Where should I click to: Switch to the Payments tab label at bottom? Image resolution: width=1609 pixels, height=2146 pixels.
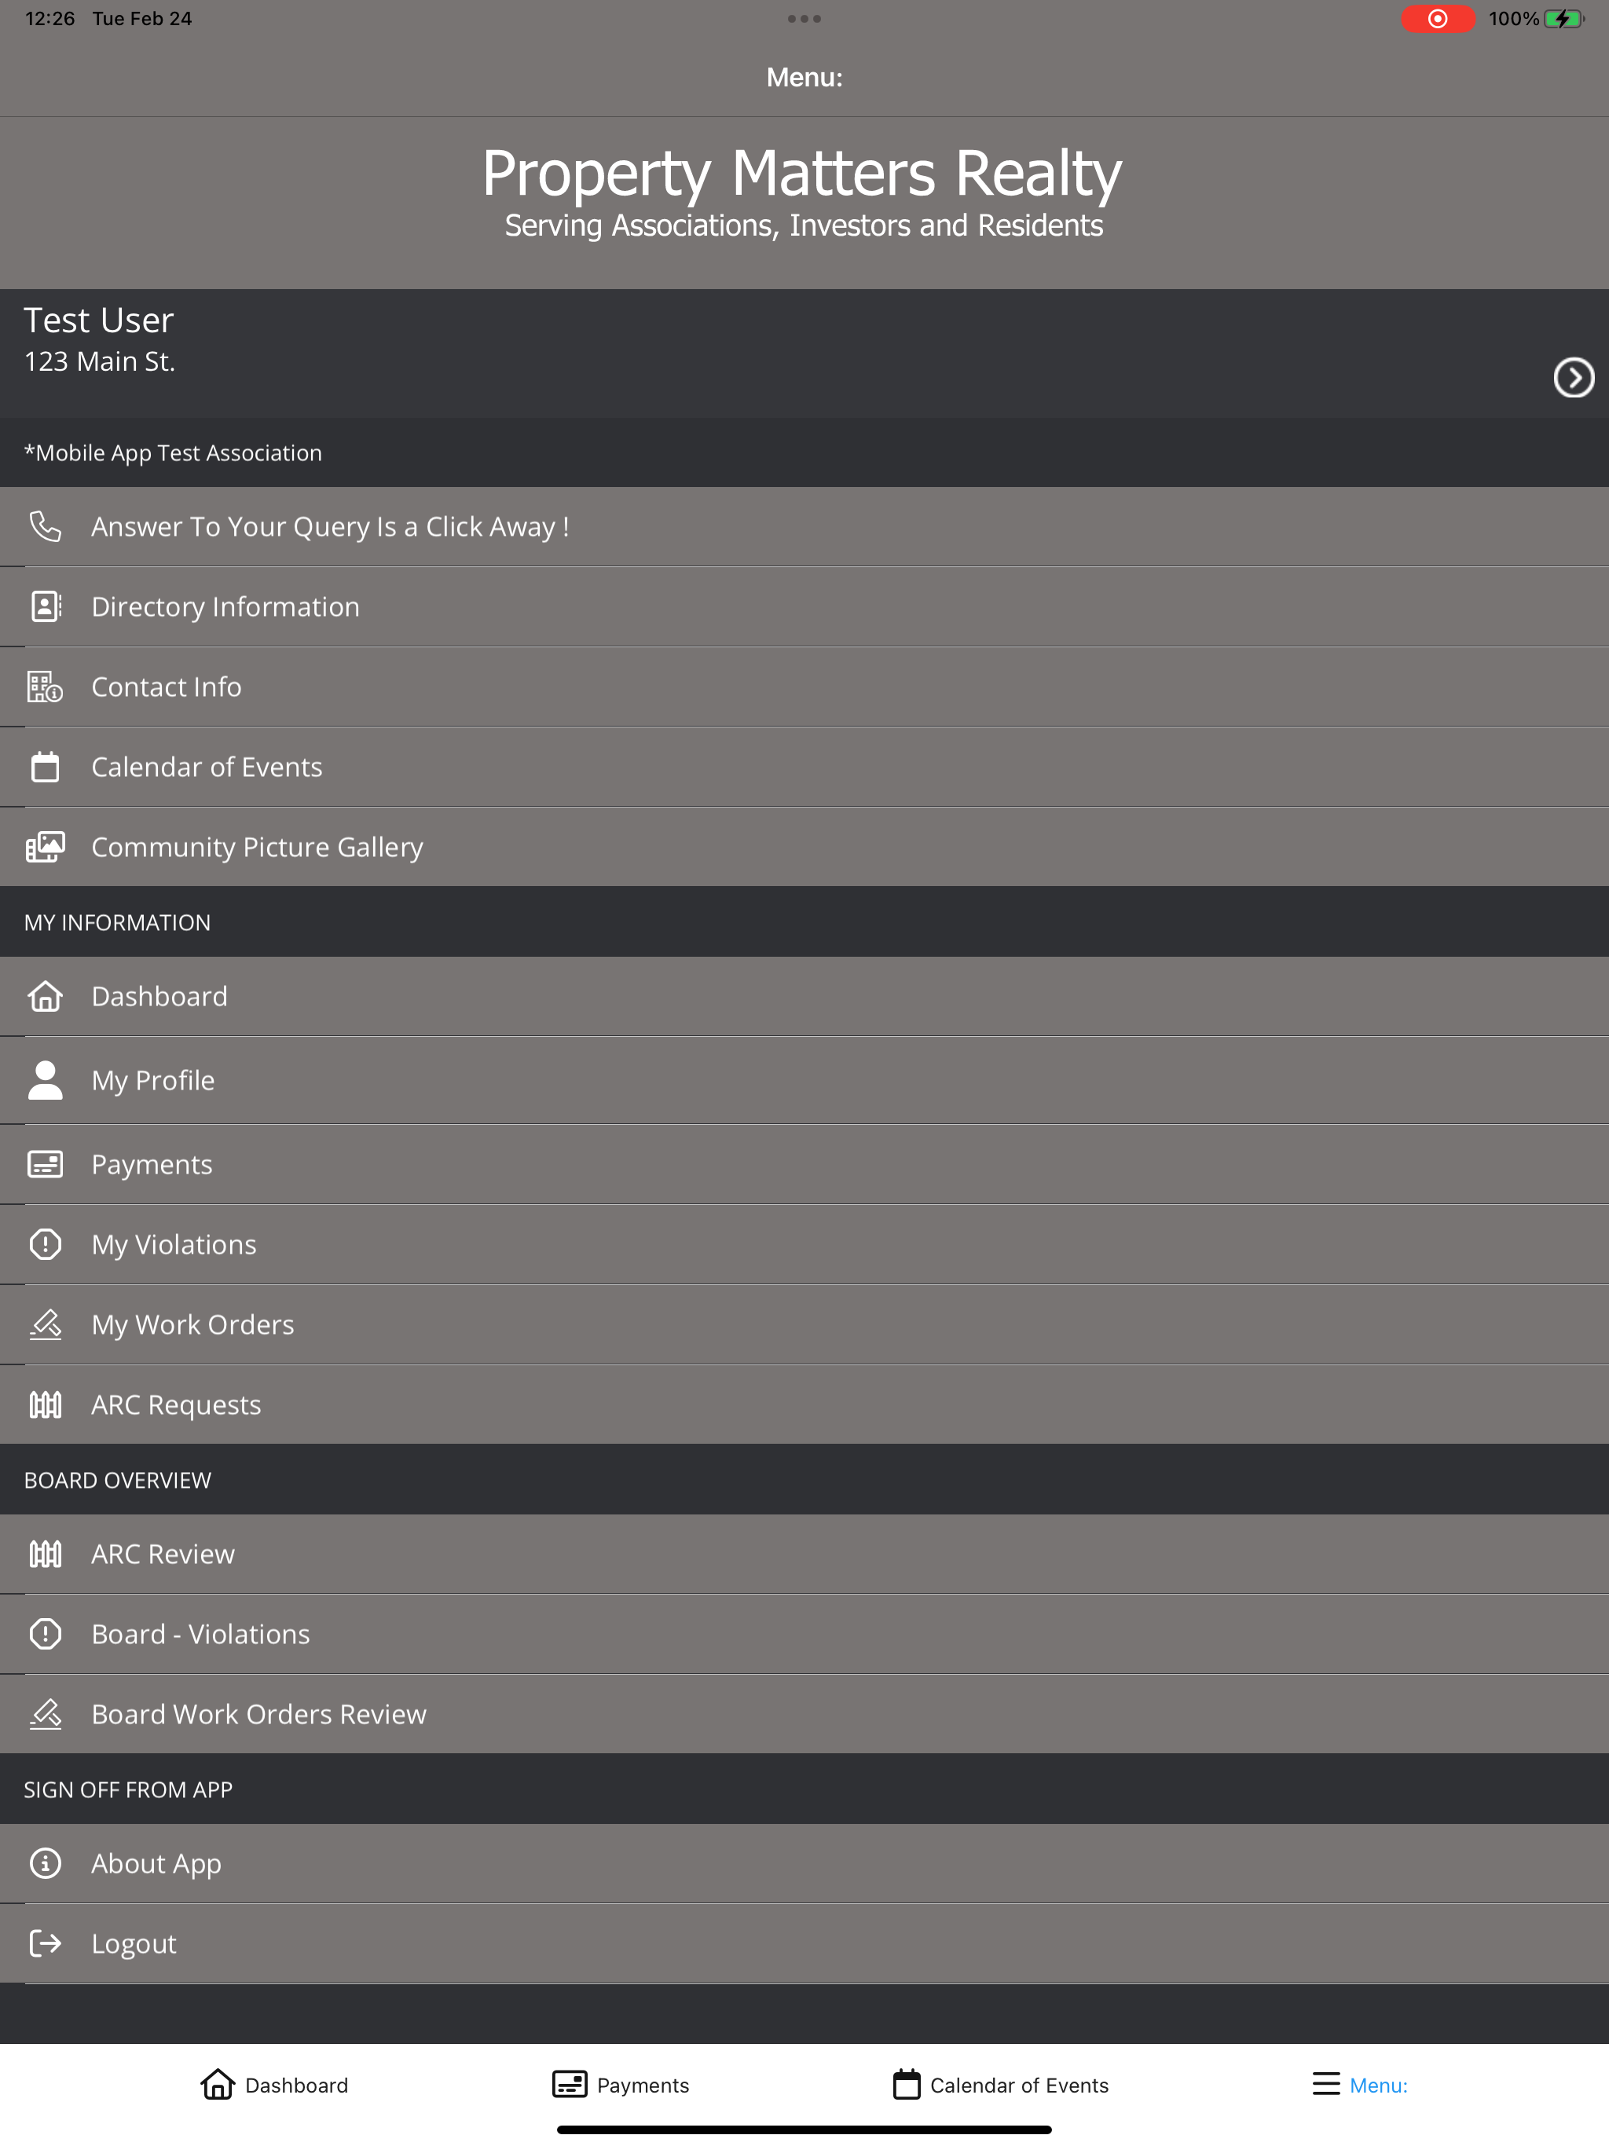pos(643,2085)
